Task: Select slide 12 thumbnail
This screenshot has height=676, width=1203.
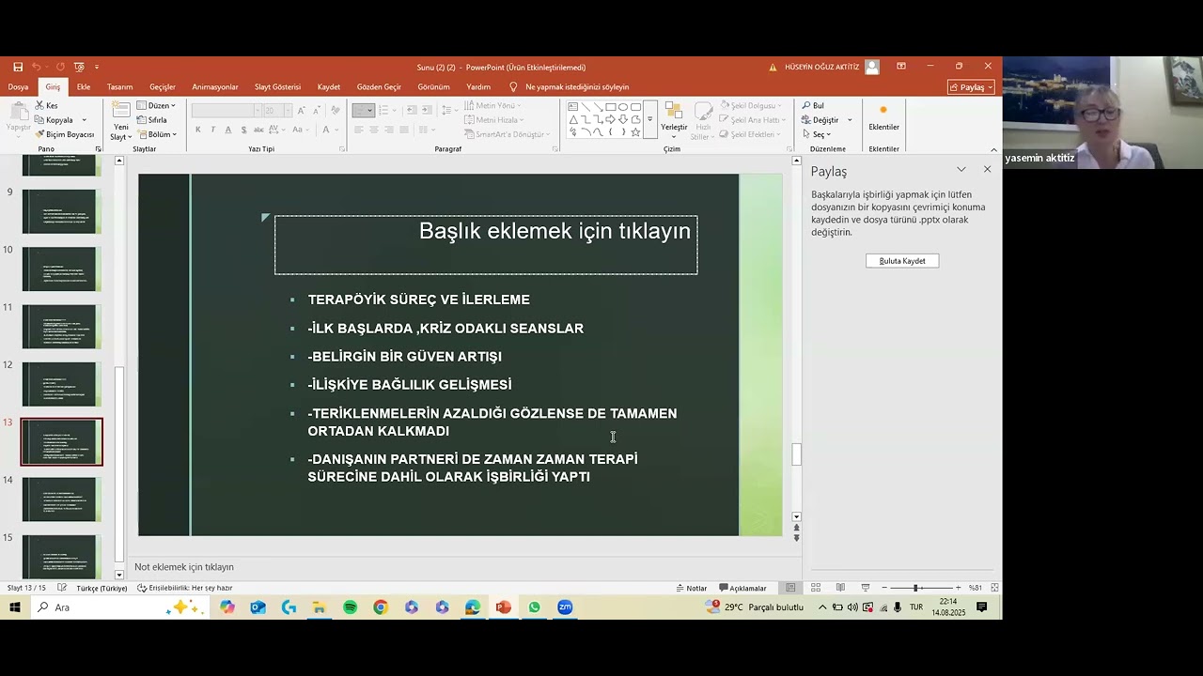Action: (61, 384)
